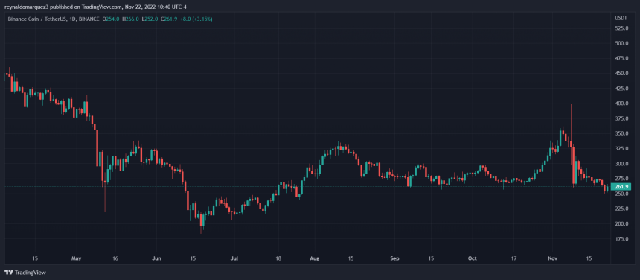Click the 450.0 price axis label
This screenshot has height=280, width=640.
click(x=621, y=74)
